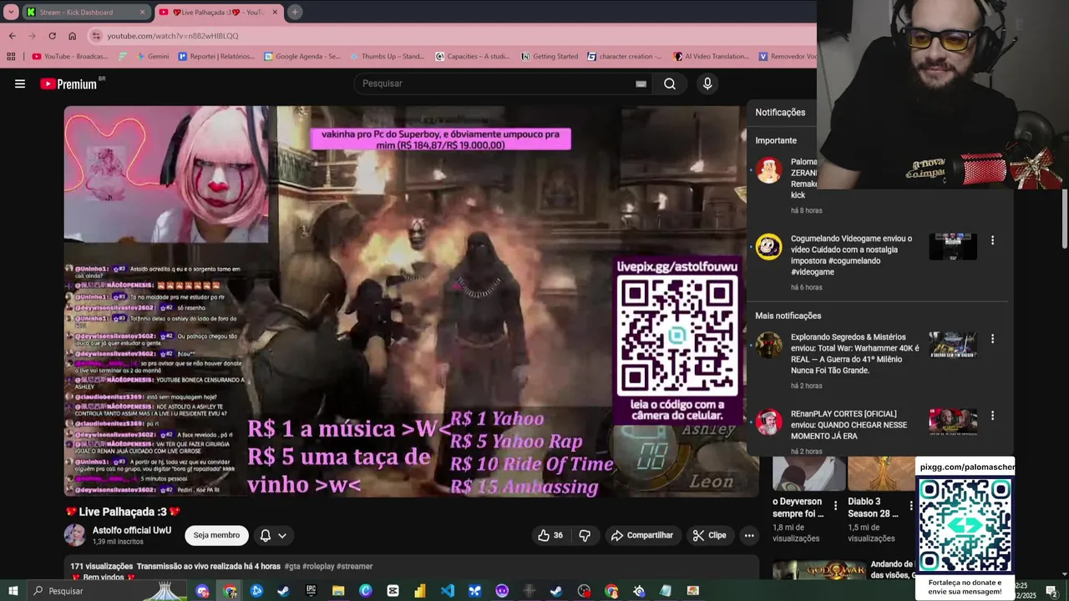Open options for Explorando Segredos notification
The width and height of the screenshot is (1069, 601).
click(992, 339)
